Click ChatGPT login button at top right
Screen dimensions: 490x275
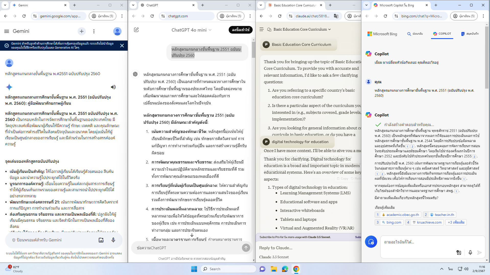[x=240, y=30]
